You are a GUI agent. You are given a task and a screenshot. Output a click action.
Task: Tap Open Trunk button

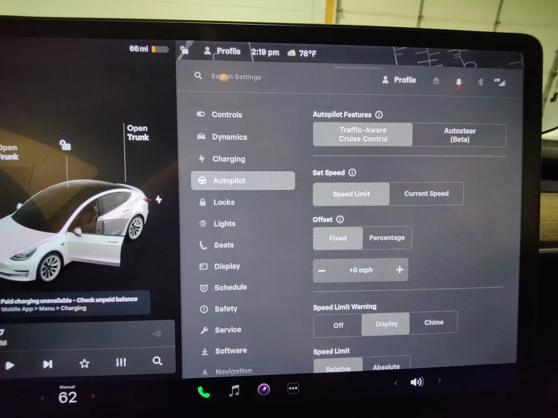tap(138, 133)
